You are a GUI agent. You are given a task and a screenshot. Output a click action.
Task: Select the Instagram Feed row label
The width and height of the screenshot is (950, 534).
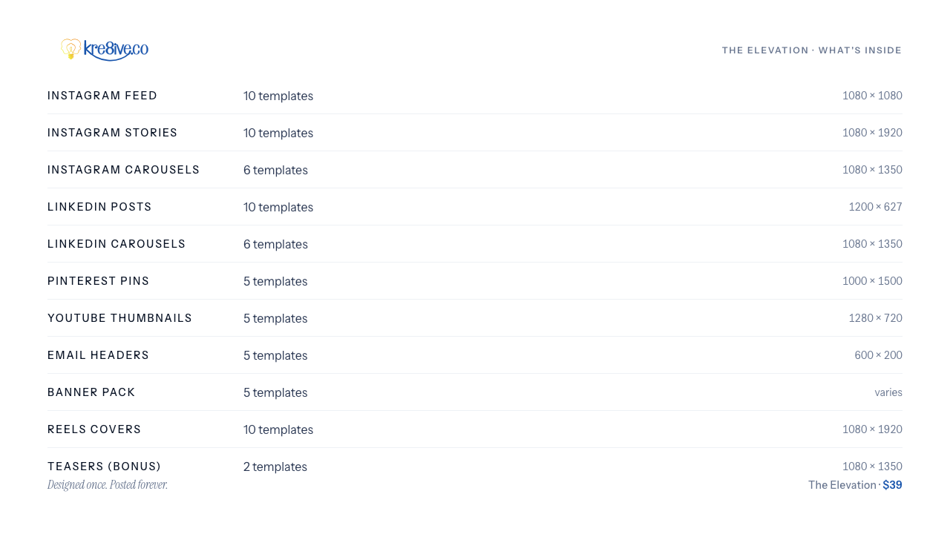pyautogui.click(x=102, y=96)
